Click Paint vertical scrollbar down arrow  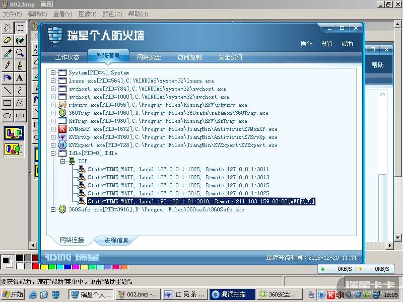(397, 238)
